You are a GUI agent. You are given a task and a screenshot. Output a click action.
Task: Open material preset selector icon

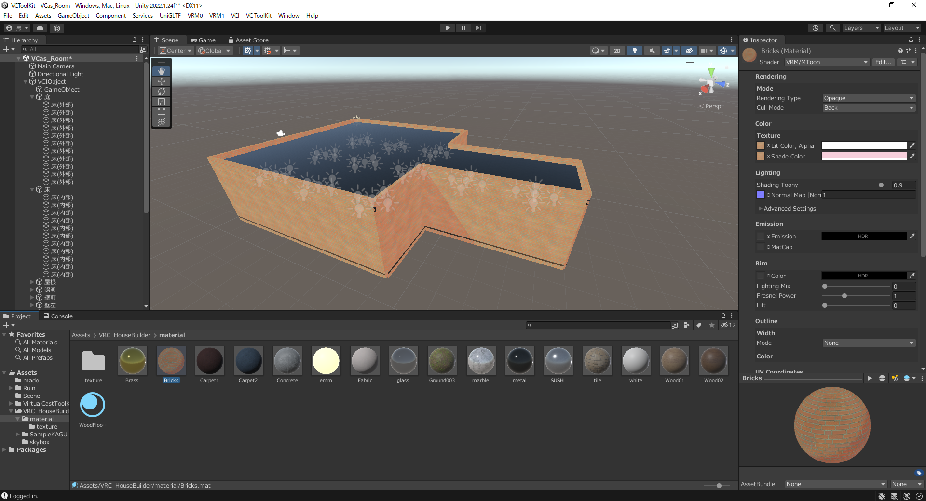click(x=908, y=51)
